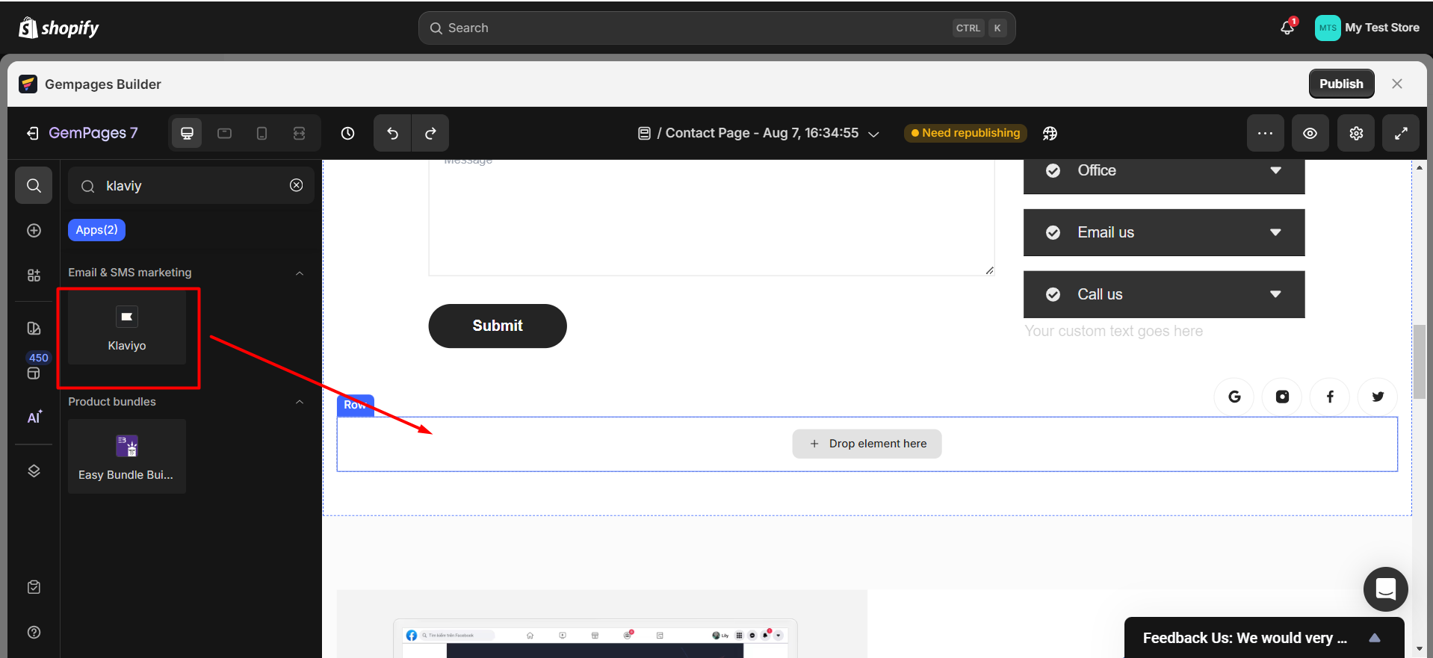Open version history clock icon
Screen dimensions: 1433x658
pos(347,134)
